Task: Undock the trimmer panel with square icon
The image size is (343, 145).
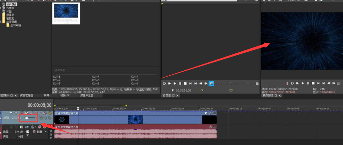Action: 173,96
